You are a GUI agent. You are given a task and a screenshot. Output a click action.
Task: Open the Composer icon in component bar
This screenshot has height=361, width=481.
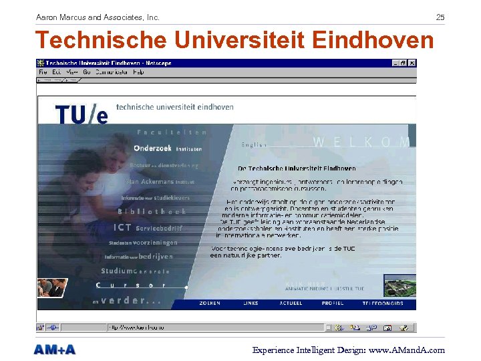(404, 328)
